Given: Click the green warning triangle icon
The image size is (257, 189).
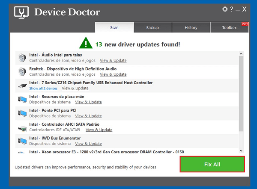Looking at the screenshot, I should click(x=86, y=43).
